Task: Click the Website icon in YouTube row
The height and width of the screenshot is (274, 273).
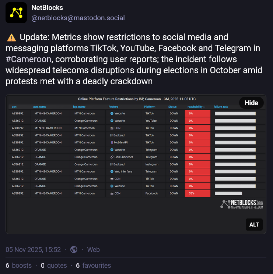Action: (111, 121)
